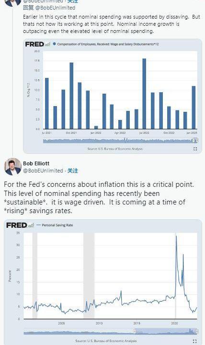Viewport: 205px width, 345px height.
Task: Click Compensation of Employees series label
Action: (x=108, y=44)
